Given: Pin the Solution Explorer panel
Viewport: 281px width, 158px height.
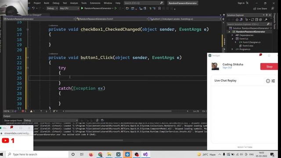Looking at the screenshot, I should pyautogui.click(x=267, y=15).
